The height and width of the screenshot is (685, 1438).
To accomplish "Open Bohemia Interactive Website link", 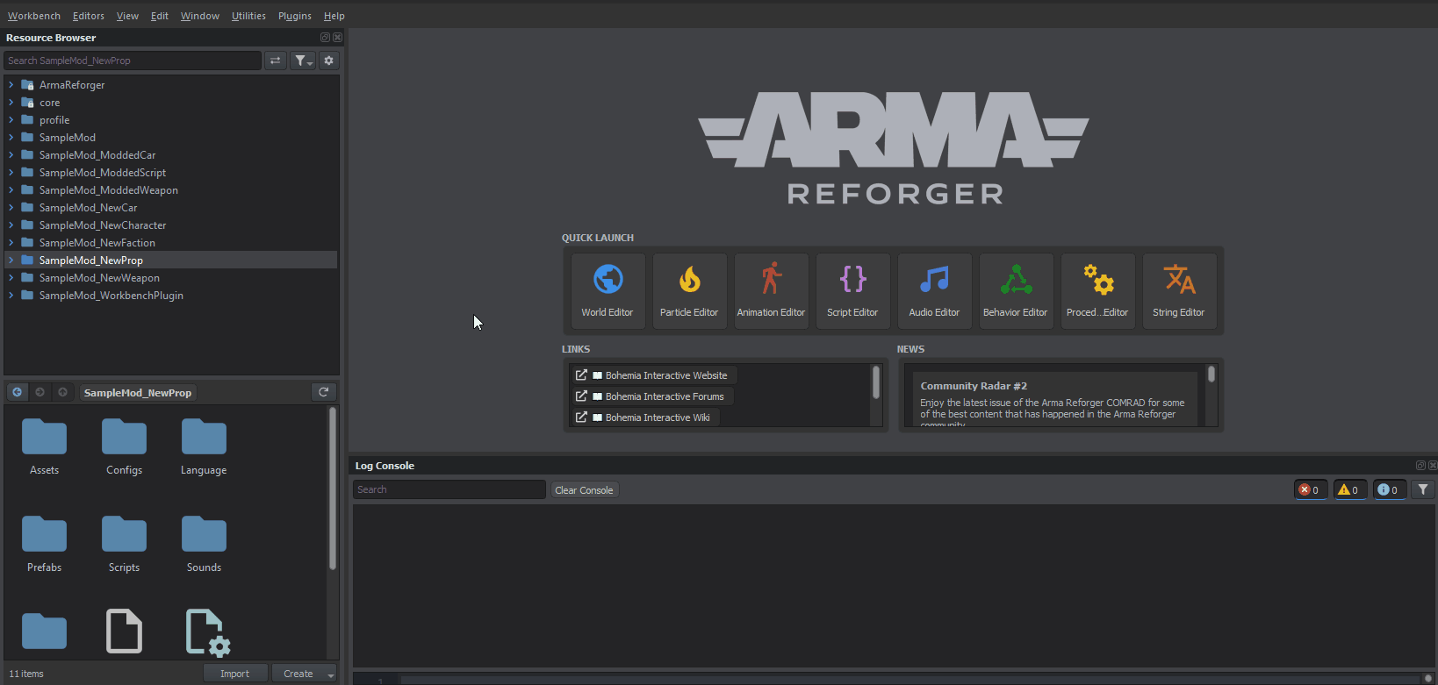I will 653,375.
